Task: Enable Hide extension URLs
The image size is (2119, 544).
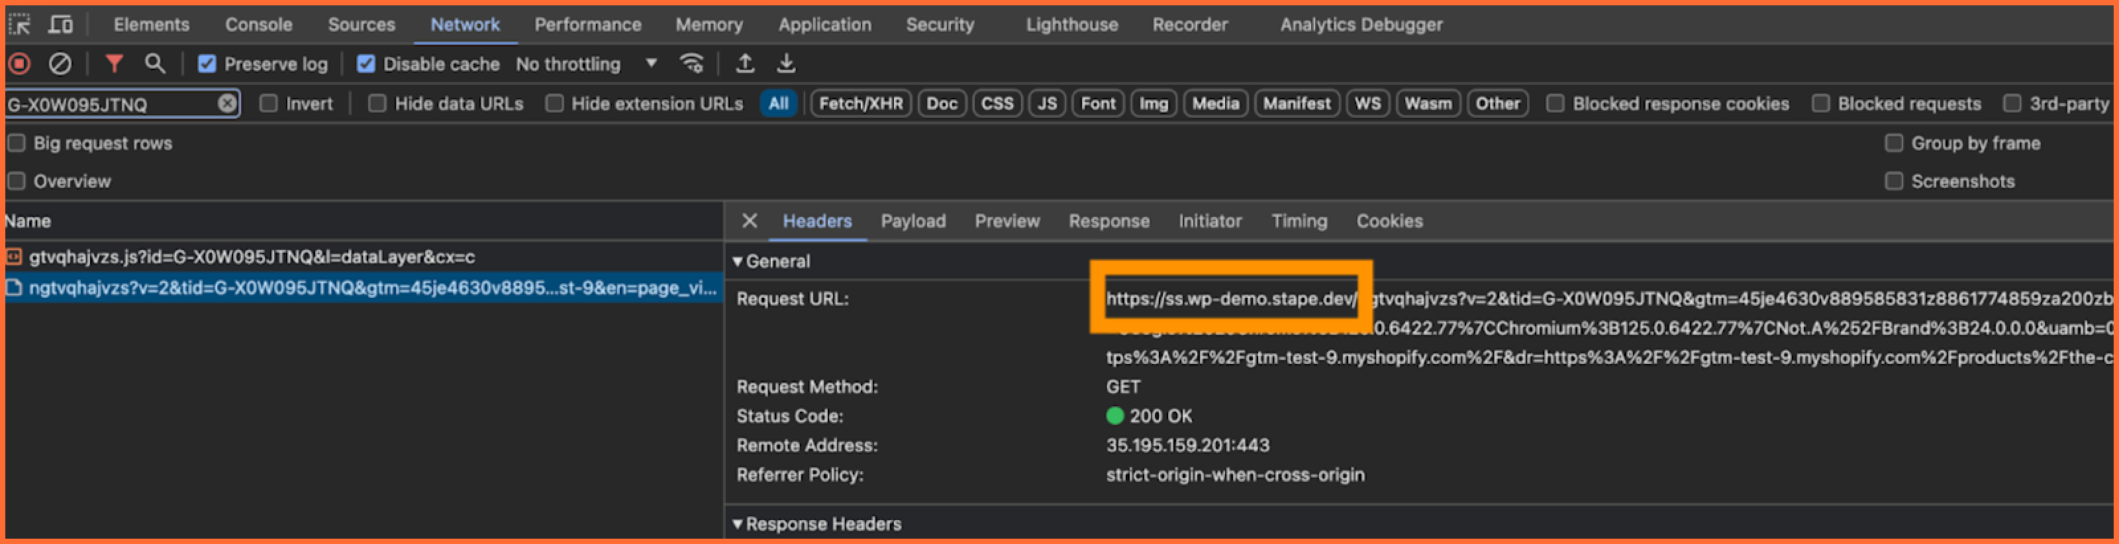Action: point(554,103)
